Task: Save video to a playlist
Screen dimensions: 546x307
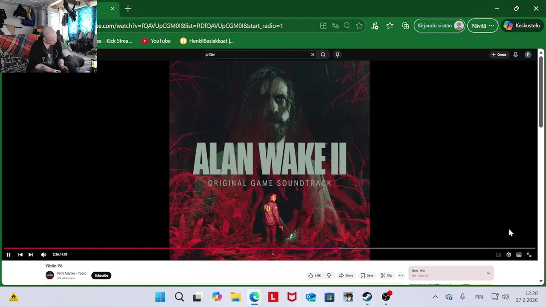Action: tap(367, 275)
